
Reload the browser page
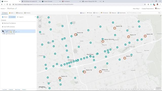click(7, 5)
